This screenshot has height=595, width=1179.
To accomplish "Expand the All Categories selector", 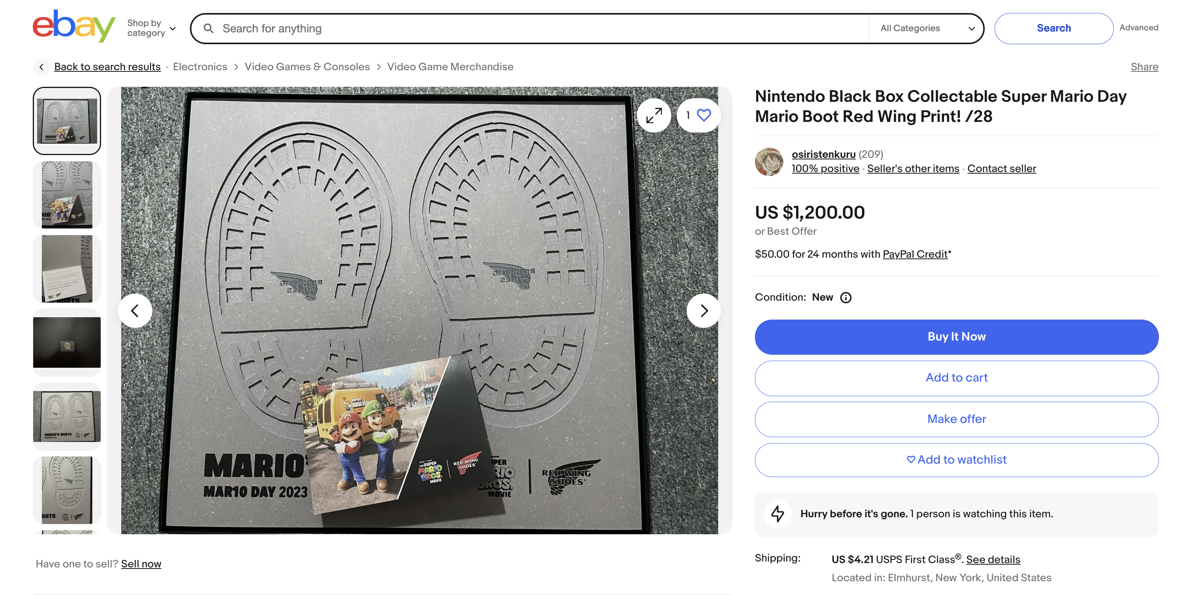I will (x=926, y=28).
